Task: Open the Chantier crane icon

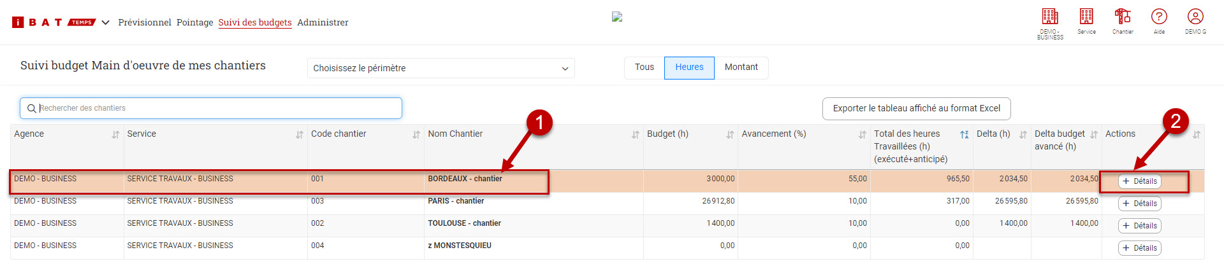Action: pyautogui.click(x=1123, y=17)
